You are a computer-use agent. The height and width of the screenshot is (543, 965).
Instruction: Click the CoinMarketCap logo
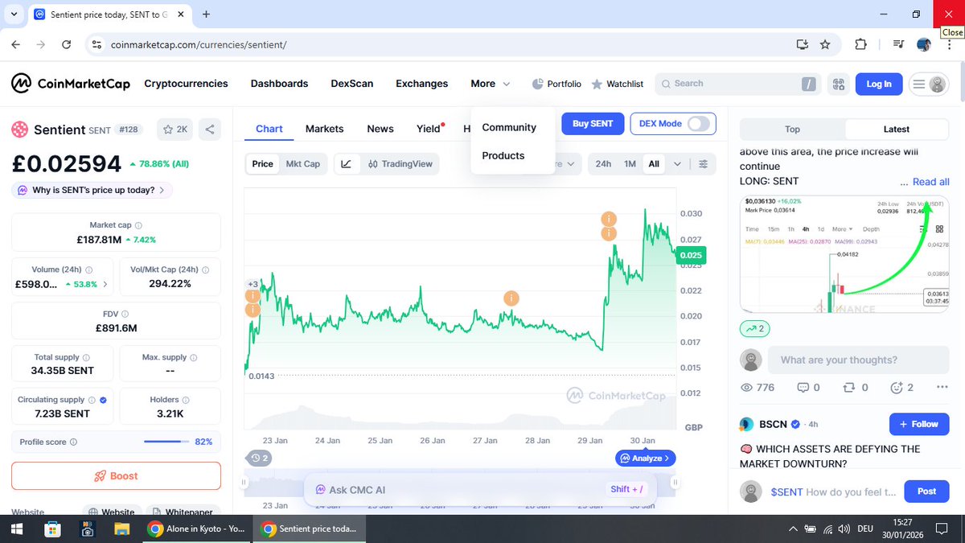pyautogui.click(x=72, y=84)
